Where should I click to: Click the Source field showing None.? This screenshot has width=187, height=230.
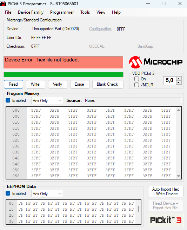133,100
